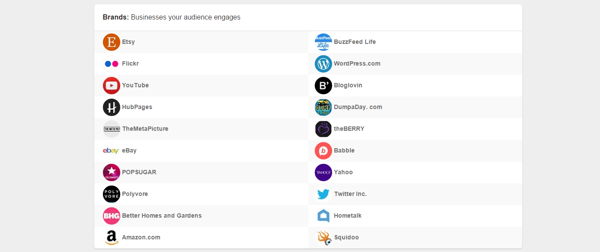Click the Babble brand name
The image size is (600, 252).
point(344,151)
